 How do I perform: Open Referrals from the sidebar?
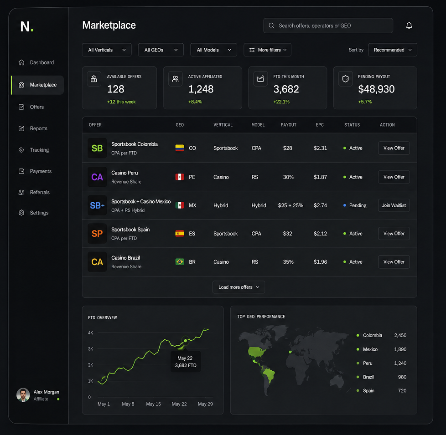[x=37, y=192]
